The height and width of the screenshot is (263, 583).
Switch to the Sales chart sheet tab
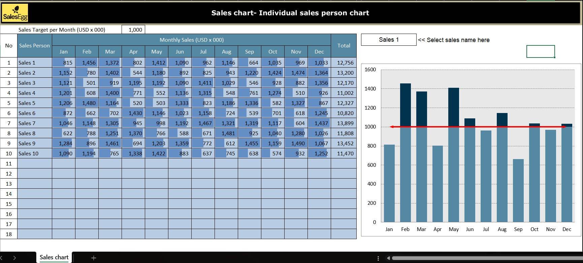pos(54,257)
